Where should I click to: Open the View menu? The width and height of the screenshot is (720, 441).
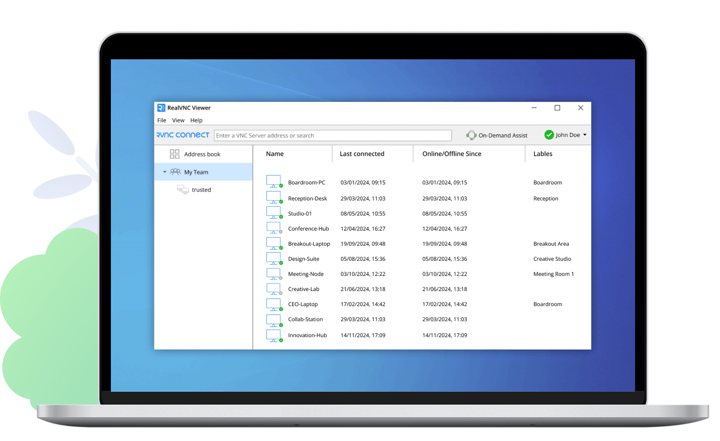pos(178,120)
